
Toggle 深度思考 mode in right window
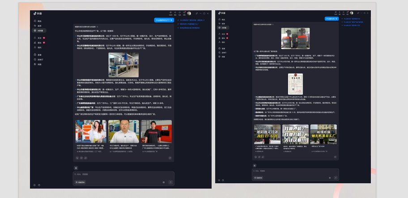(258, 178)
